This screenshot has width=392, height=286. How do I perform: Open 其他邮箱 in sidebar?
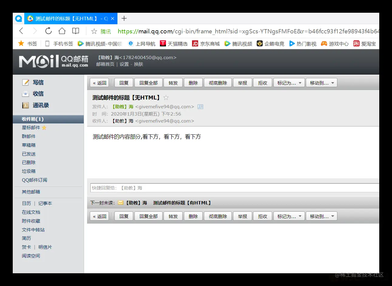pos(31,192)
